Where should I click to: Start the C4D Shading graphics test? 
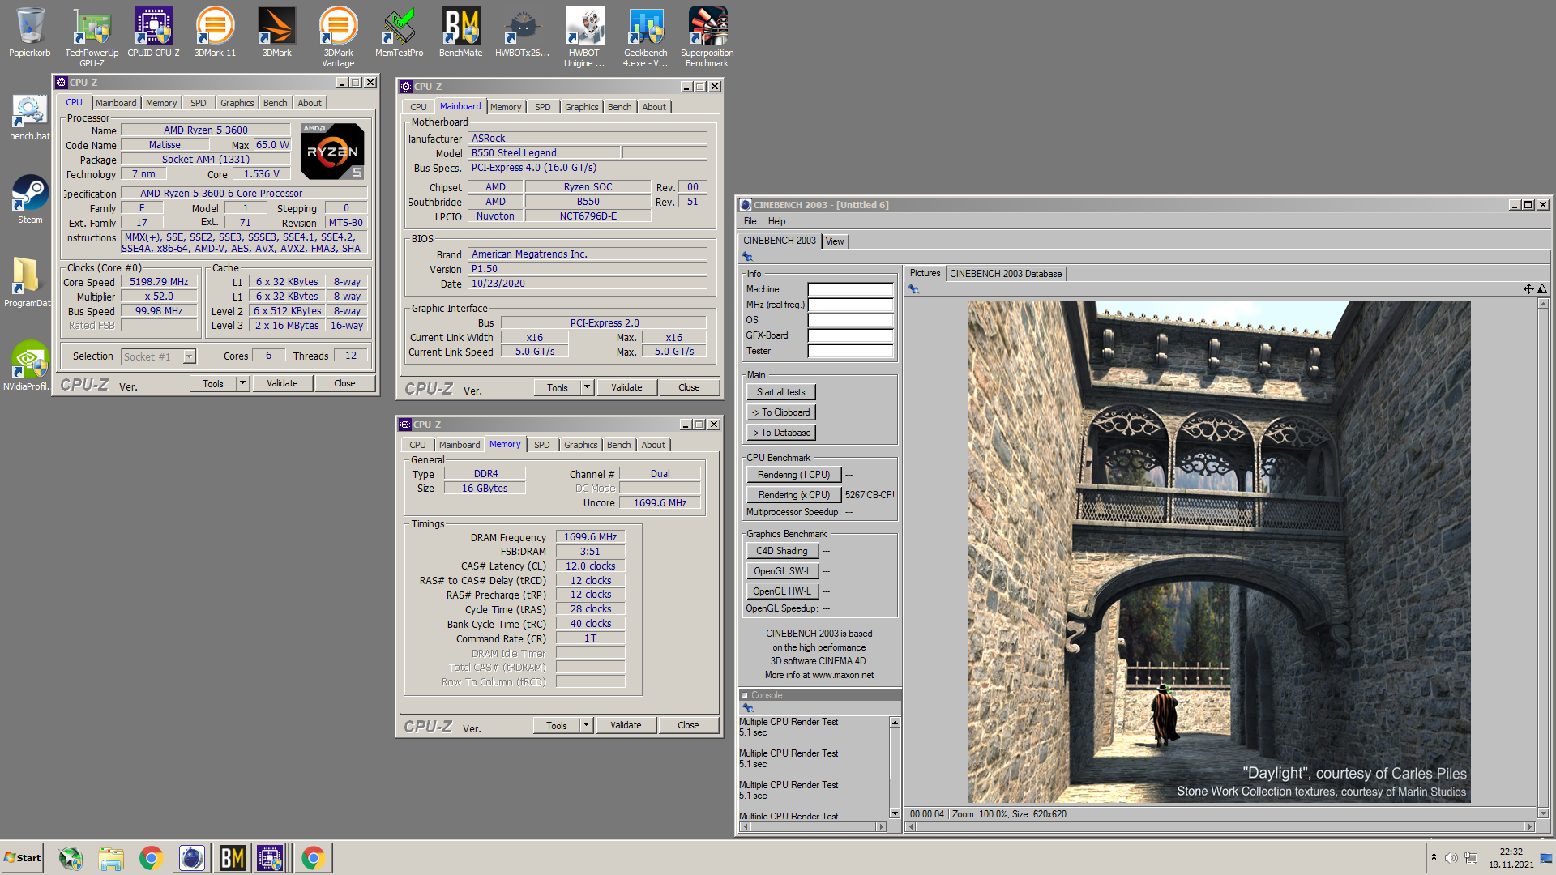782,551
